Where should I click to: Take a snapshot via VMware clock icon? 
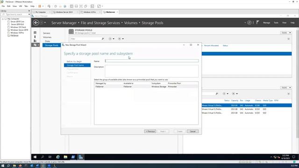click(56, 6)
